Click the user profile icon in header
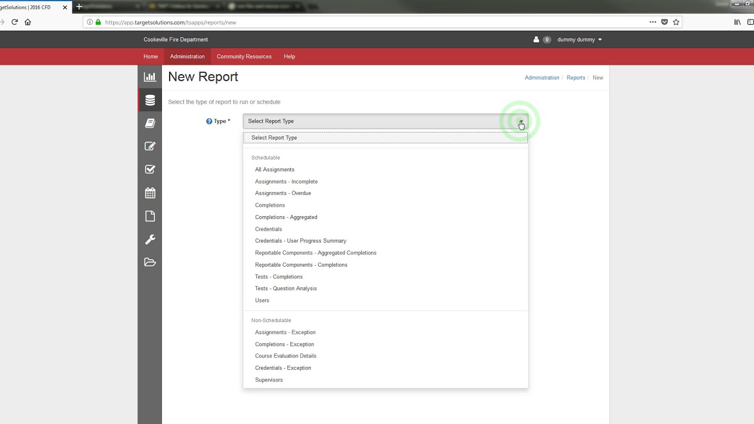 click(x=536, y=39)
